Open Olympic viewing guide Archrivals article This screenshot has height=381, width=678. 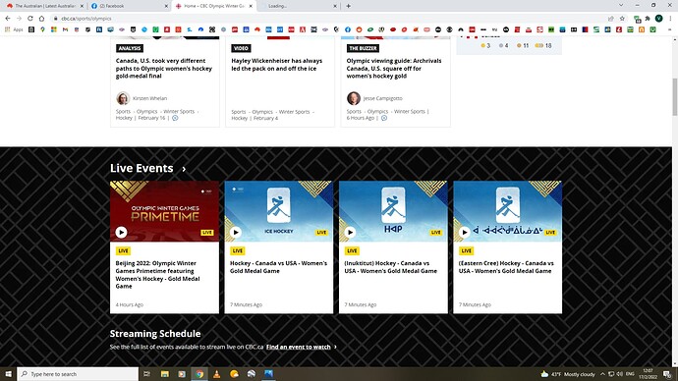point(394,69)
